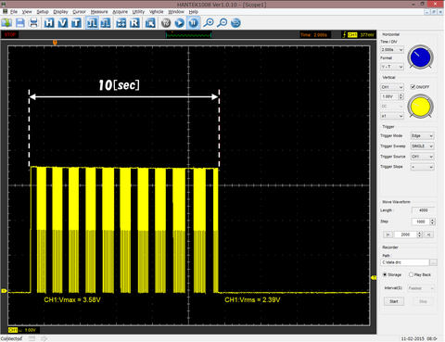Click the R toolbar icon
The image size is (445, 342).
[134, 23]
